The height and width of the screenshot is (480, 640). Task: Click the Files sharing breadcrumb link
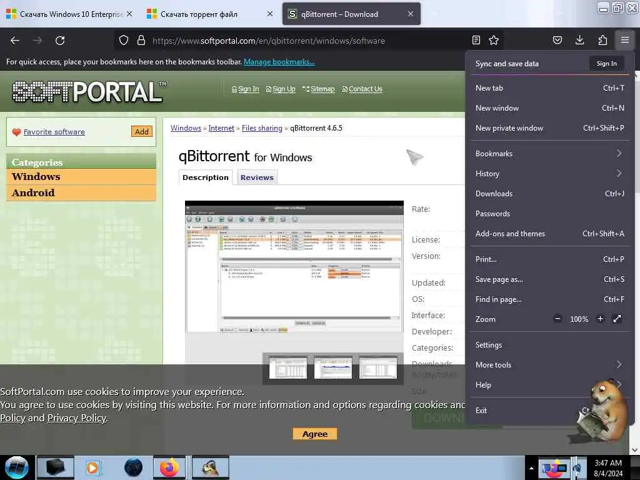(262, 128)
